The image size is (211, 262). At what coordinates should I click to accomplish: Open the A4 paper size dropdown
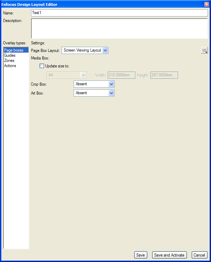click(x=66, y=75)
